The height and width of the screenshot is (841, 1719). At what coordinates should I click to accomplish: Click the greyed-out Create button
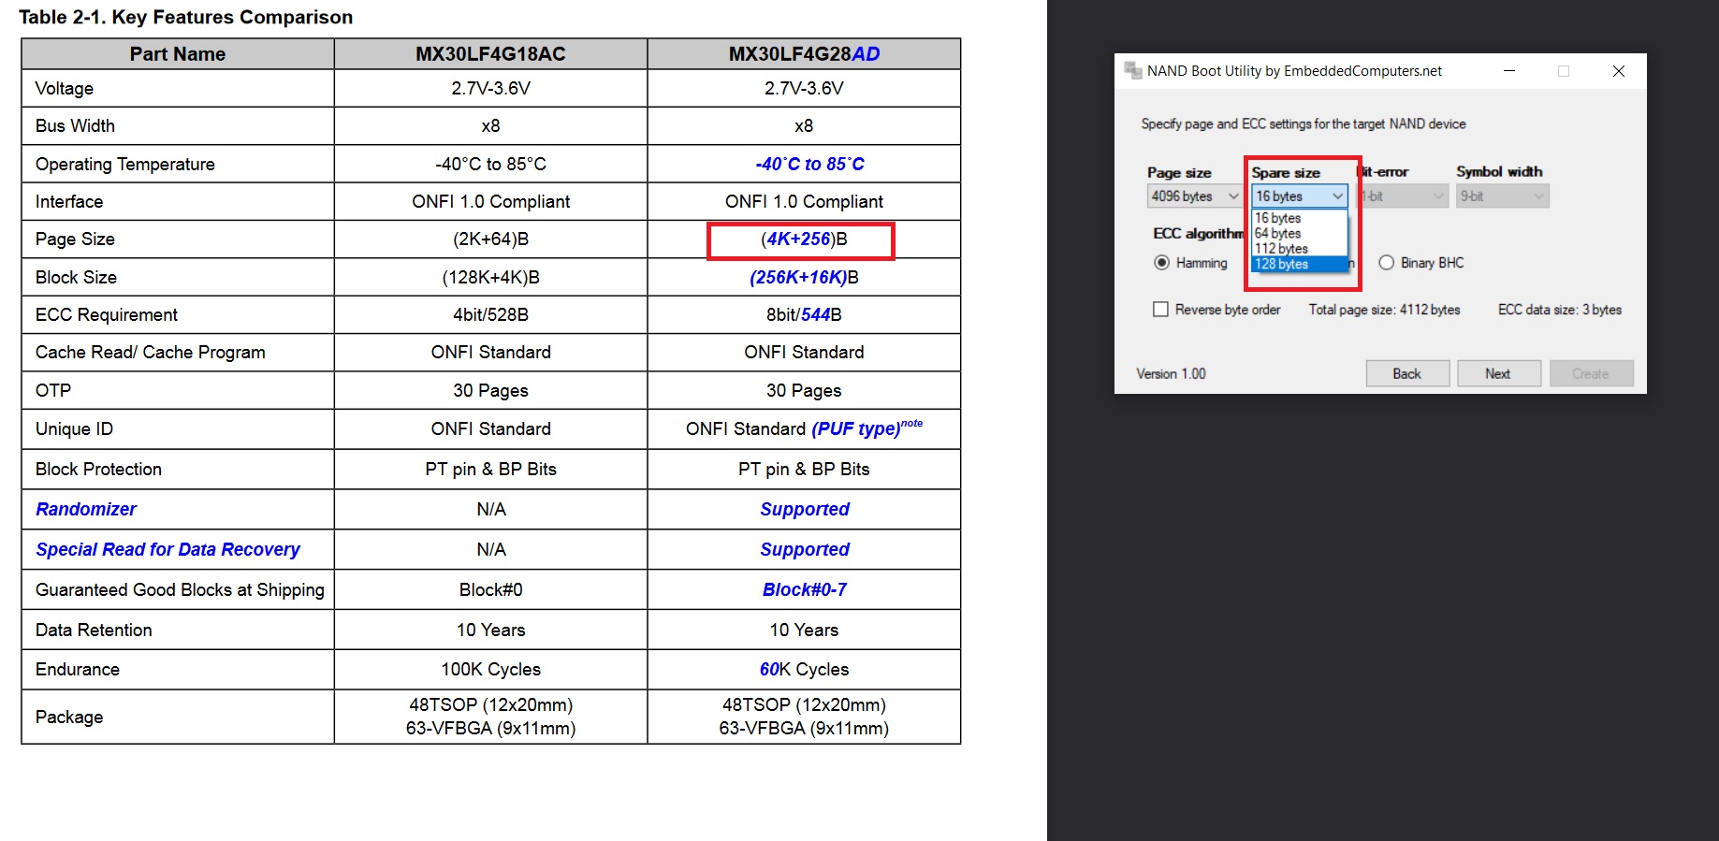point(1591,373)
